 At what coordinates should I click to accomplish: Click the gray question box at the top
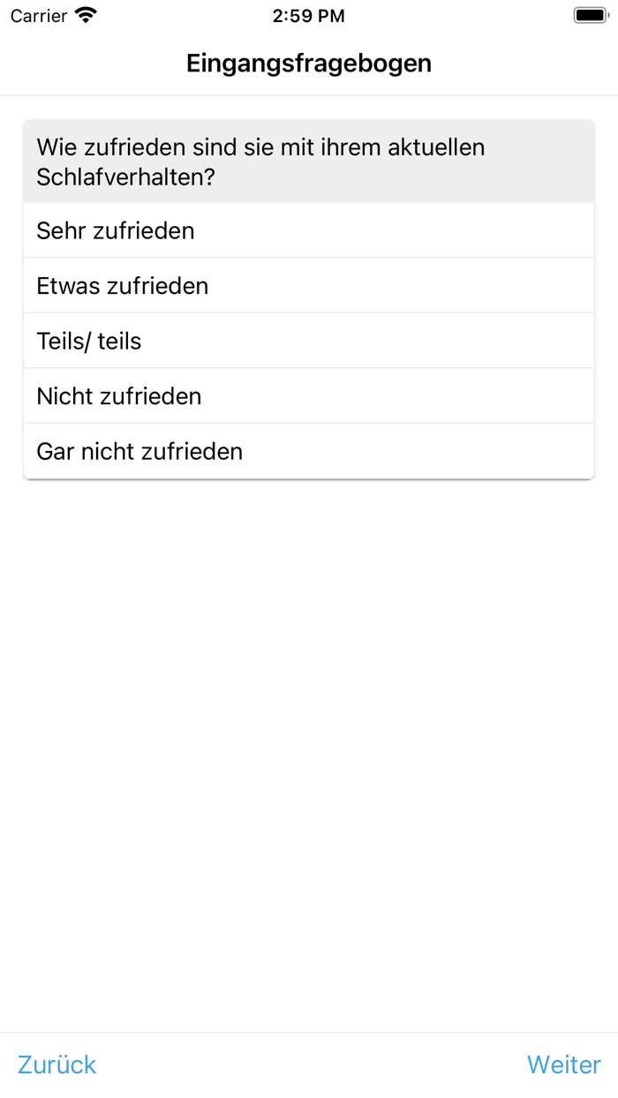point(309,162)
